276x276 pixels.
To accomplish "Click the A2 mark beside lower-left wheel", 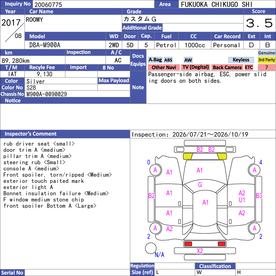I will click(169, 229).
